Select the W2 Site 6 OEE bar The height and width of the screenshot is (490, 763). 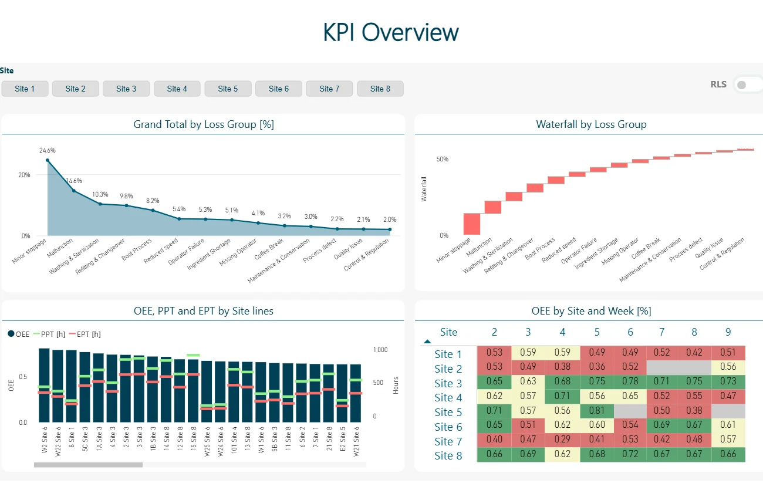[x=44, y=385]
